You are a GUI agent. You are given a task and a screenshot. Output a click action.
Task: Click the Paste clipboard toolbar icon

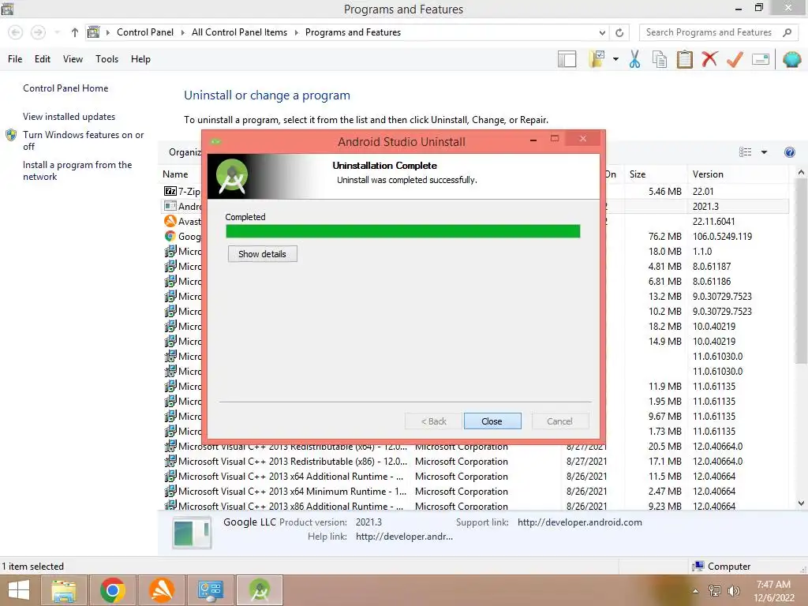(684, 59)
